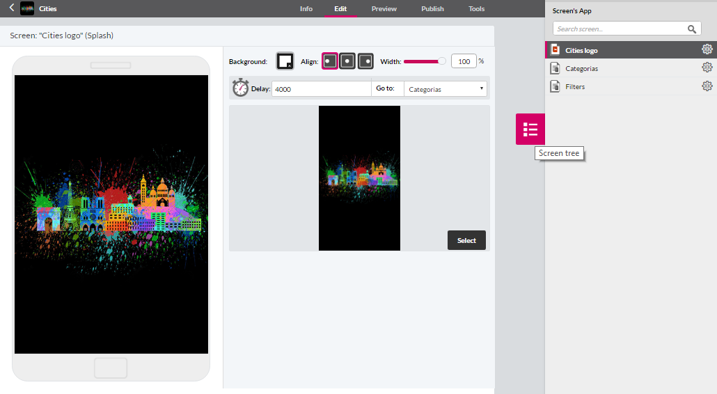717x394 pixels.
Task: Click the Categorias page icon
Action: click(x=555, y=68)
